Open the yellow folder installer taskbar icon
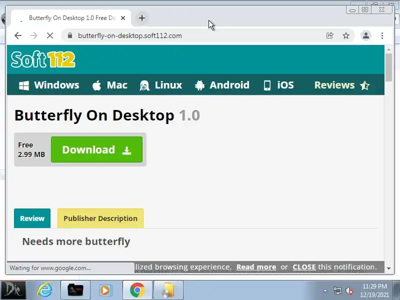 pos(168,290)
